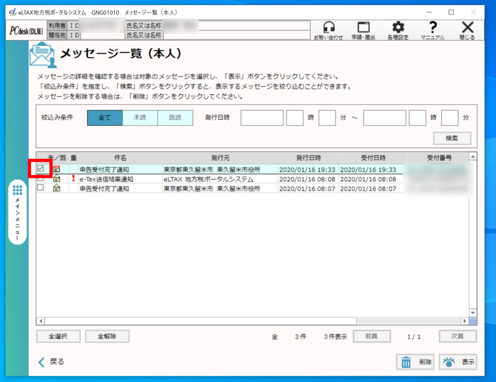Screen dimensions: 496x382
Task: Uncheck the first 申告受付完了通知 message checkbox
Action: tap(41, 169)
